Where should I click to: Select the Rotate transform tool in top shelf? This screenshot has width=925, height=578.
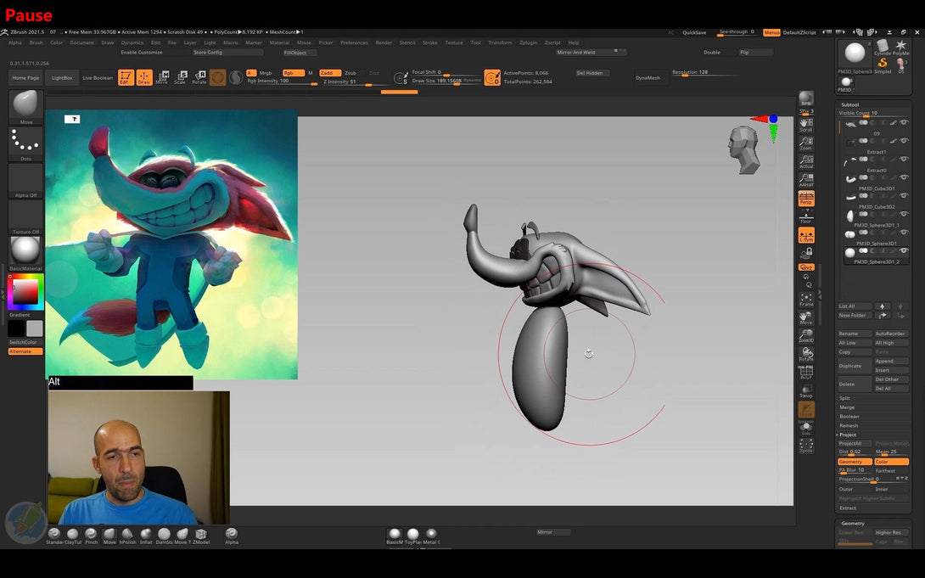click(x=199, y=77)
